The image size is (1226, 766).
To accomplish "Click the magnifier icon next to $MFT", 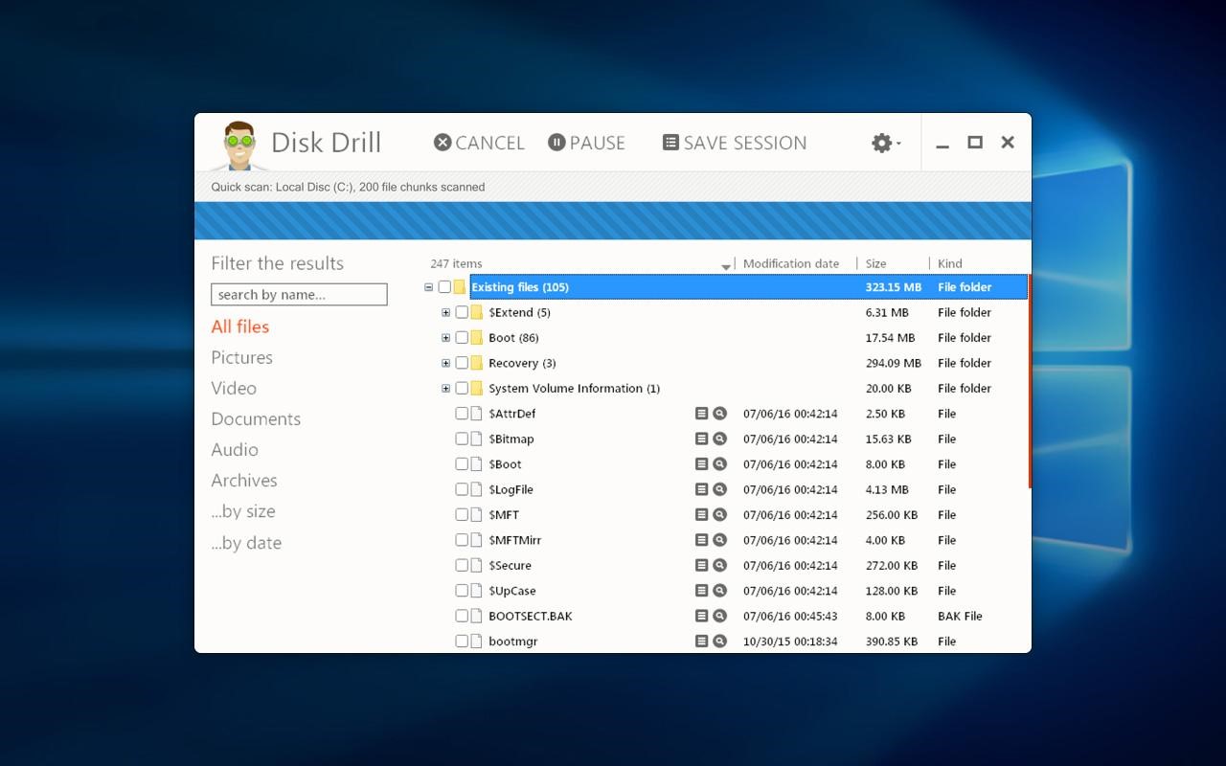I will click(x=719, y=514).
